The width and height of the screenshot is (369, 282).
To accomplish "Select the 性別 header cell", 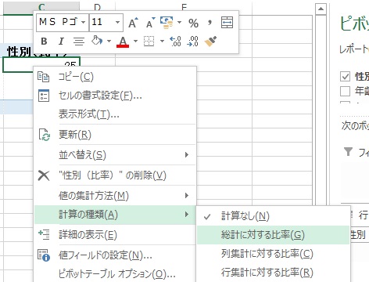I will (19, 51).
